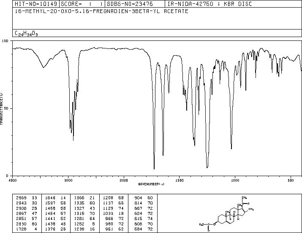Click the 2867 peak entry in the table
This screenshot has height=233, width=302.
coord(27,213)
